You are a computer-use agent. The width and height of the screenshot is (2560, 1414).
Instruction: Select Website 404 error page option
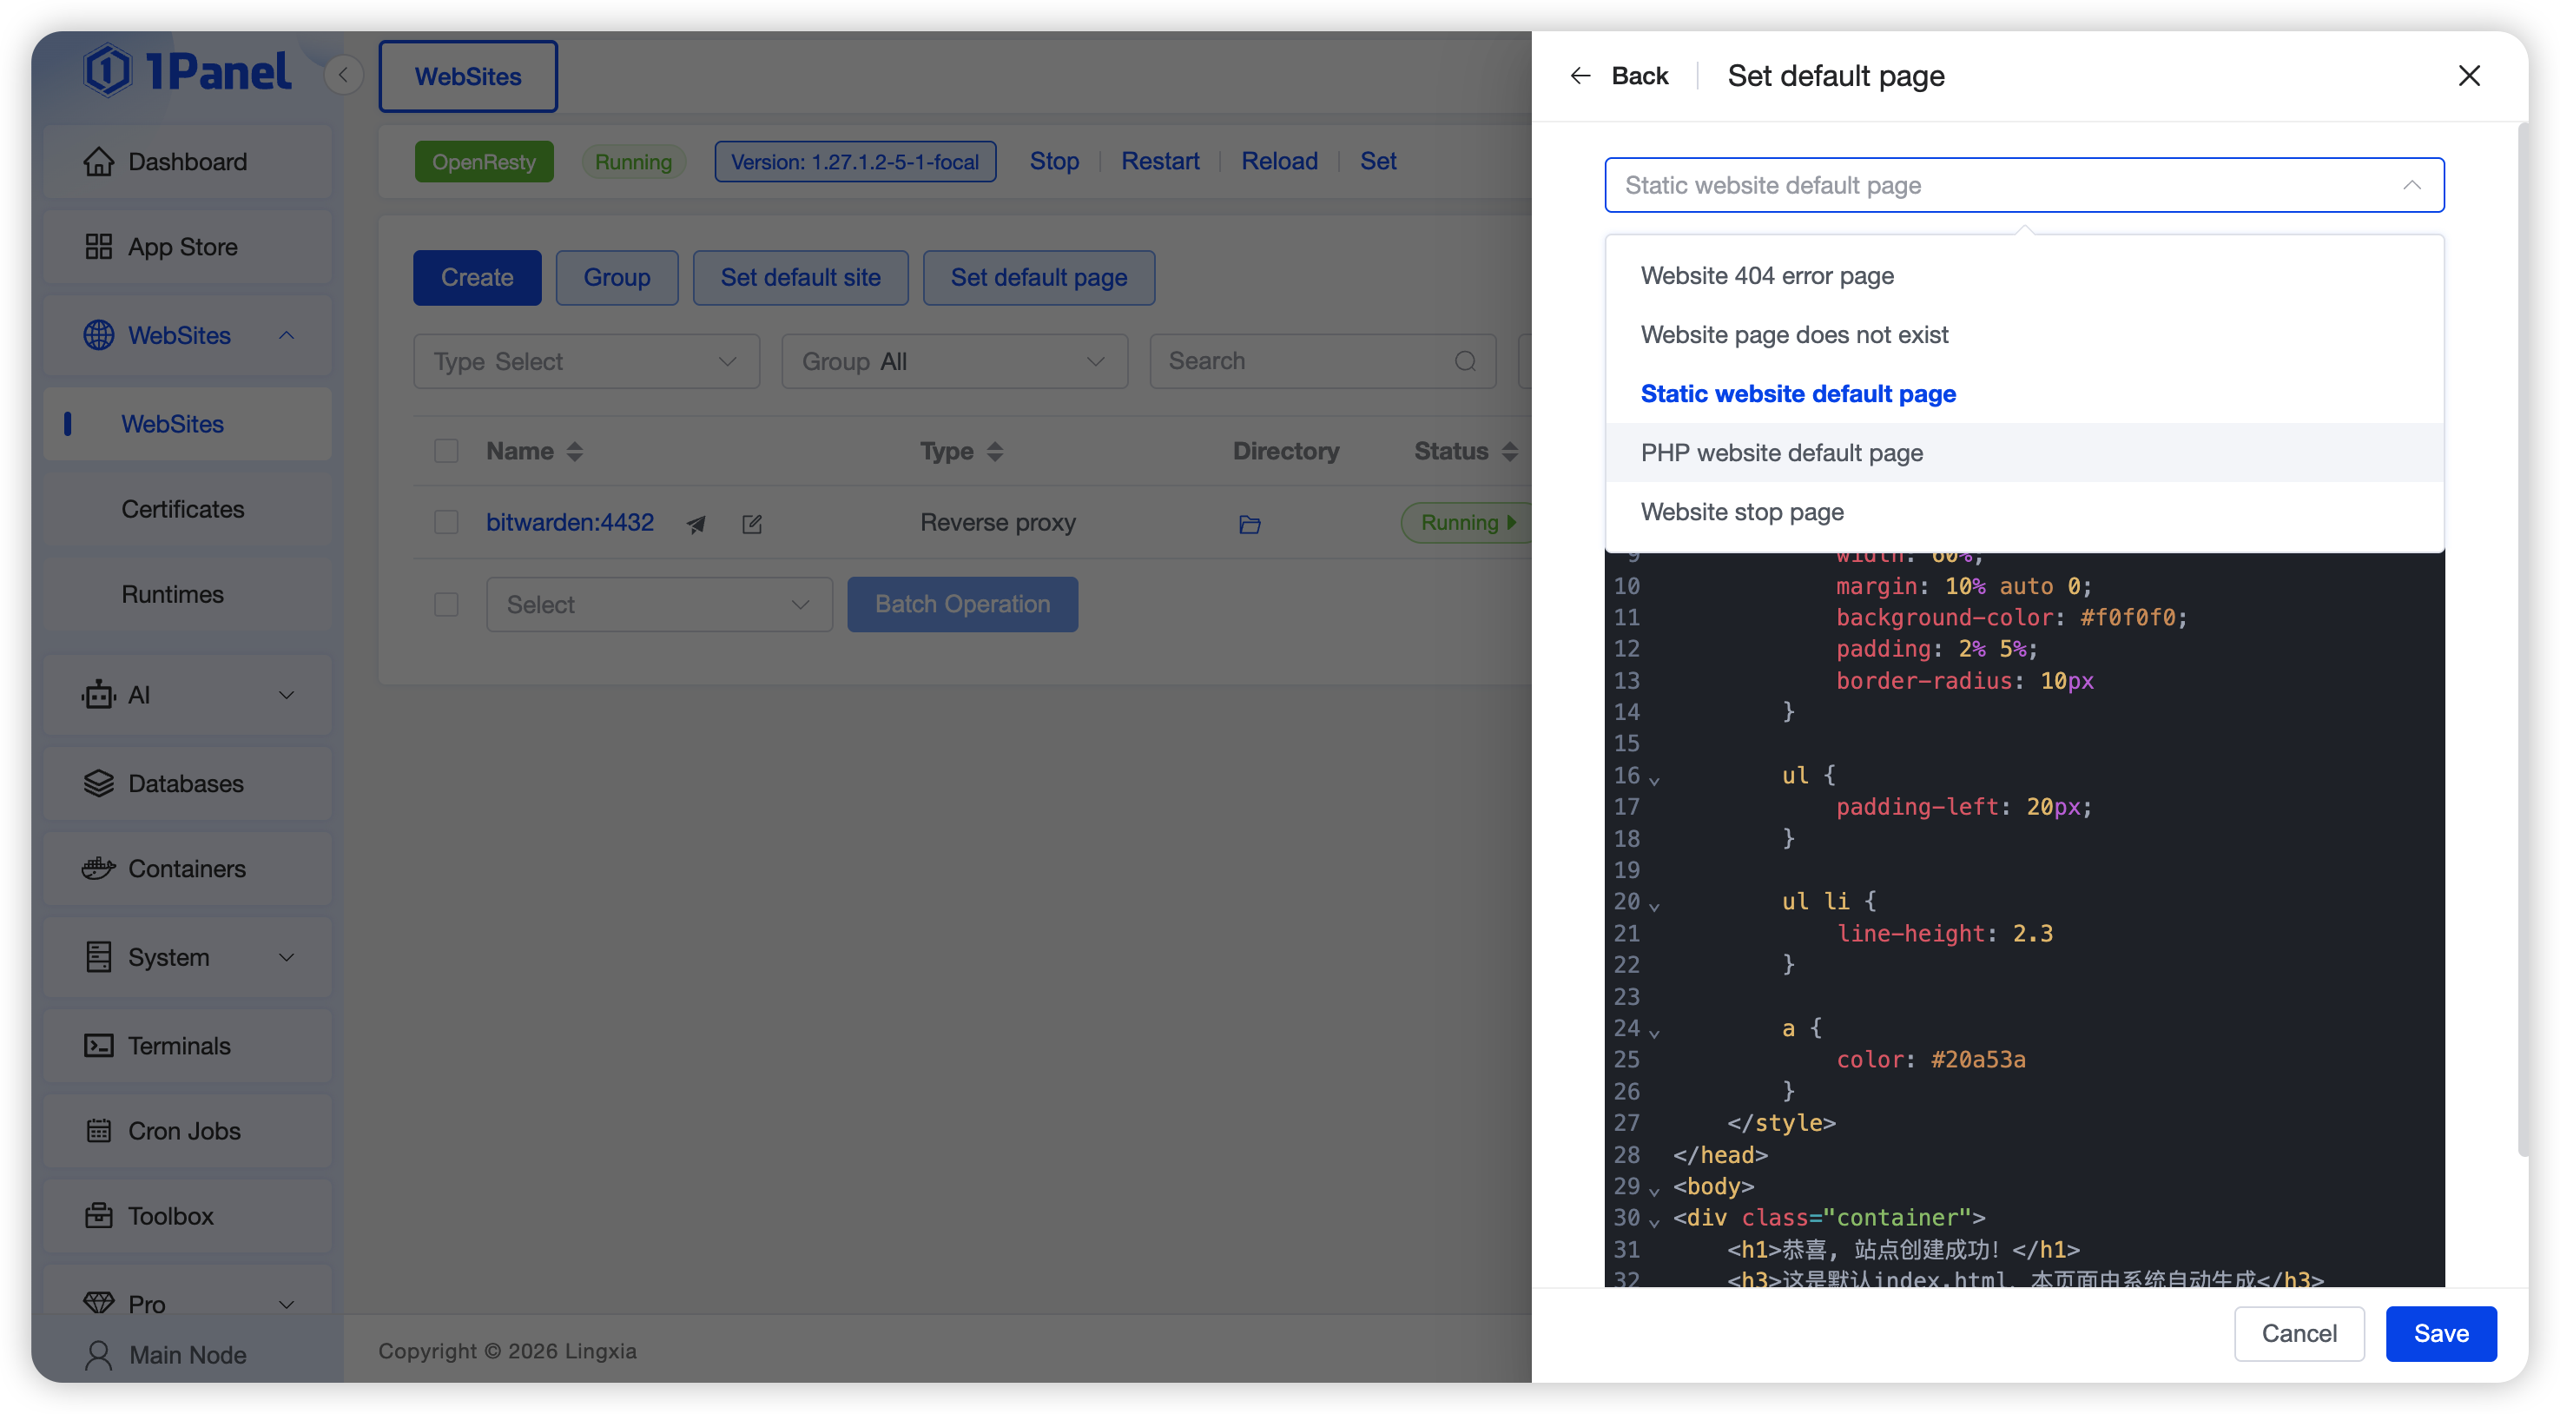pyautogui.click(x=1767, y=275)
